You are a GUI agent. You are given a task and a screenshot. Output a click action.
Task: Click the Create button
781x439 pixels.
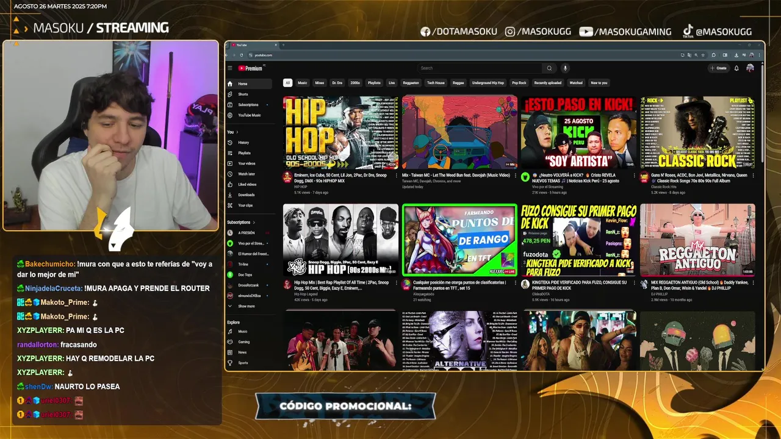pos(719,68)
